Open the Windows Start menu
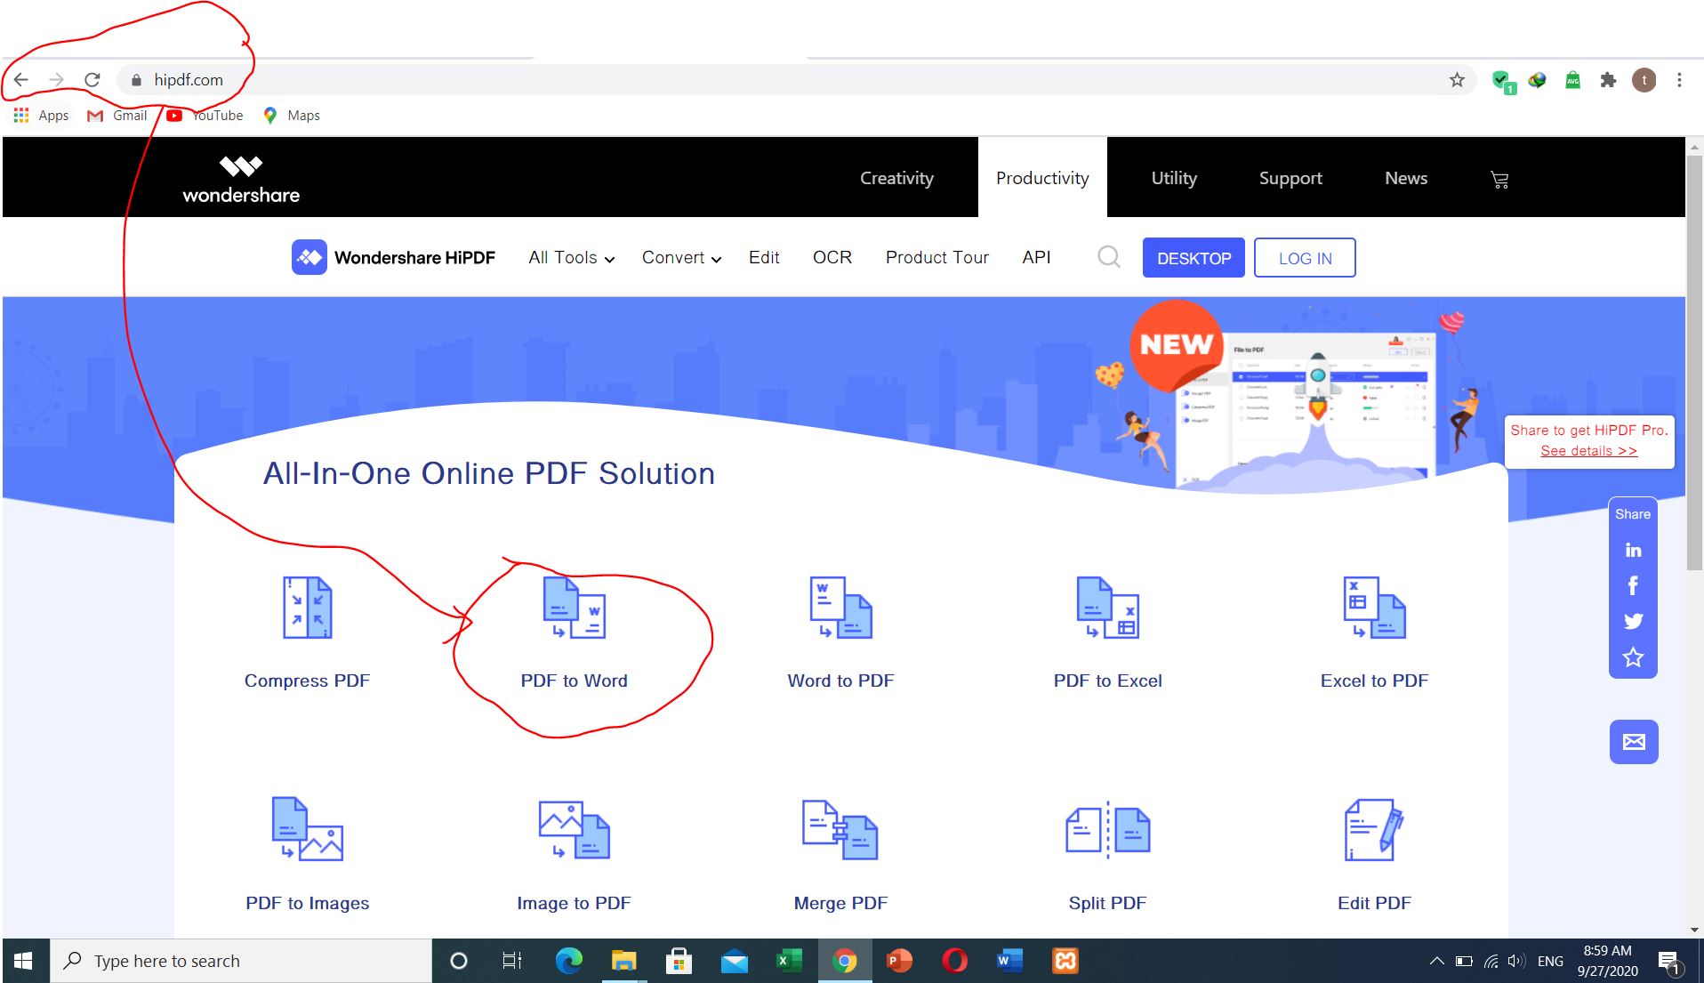This screenshot has width=1704, height=983. [24, 961]
